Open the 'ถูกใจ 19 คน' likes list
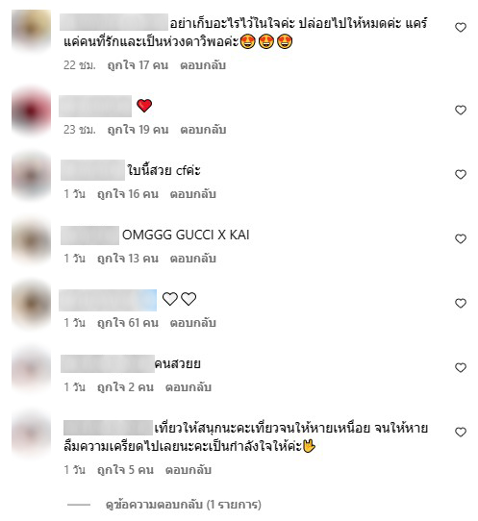This screenshot has height=521, width=478. [138, 130]
